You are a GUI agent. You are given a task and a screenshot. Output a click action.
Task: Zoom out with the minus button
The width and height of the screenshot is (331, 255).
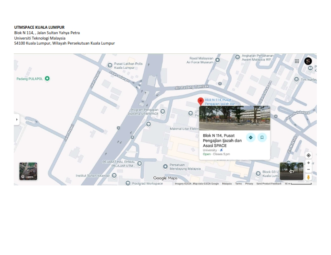tap(308, 170)
